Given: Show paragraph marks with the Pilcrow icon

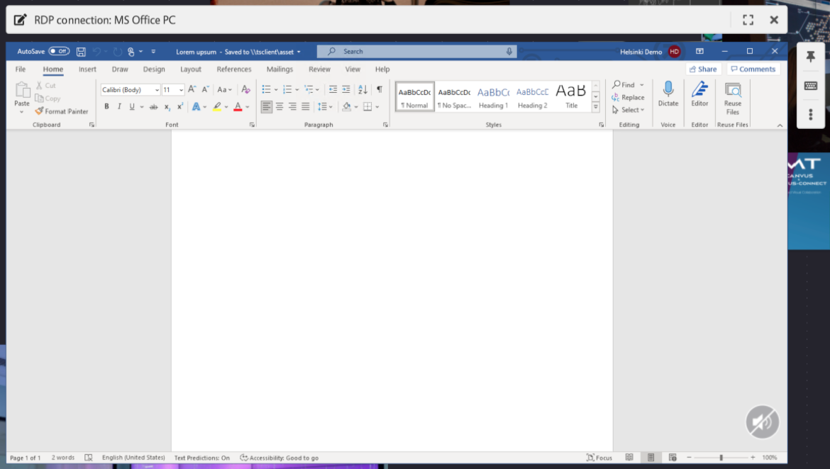Looking at the screenshot, I should 380,90.
